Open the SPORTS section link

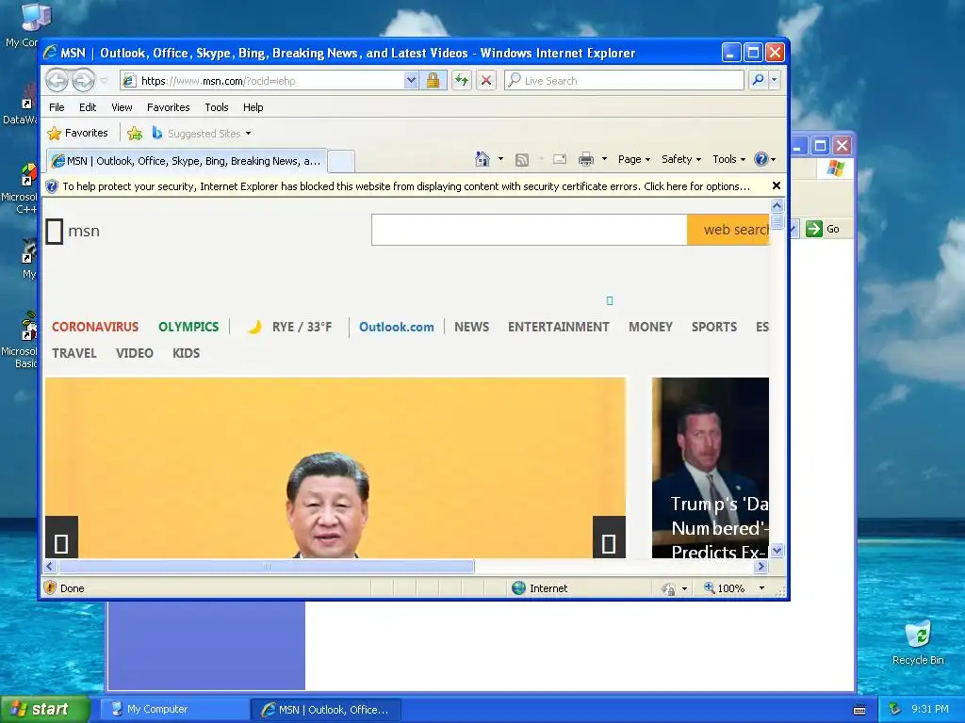[x=714, y=327]
